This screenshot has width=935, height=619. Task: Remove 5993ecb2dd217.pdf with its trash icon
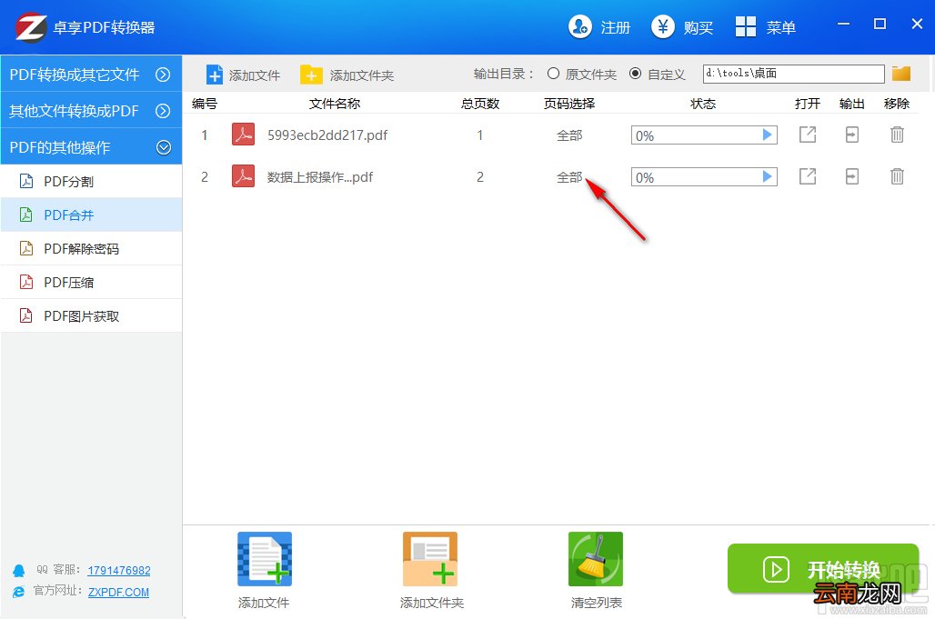[x=897, y=135]
